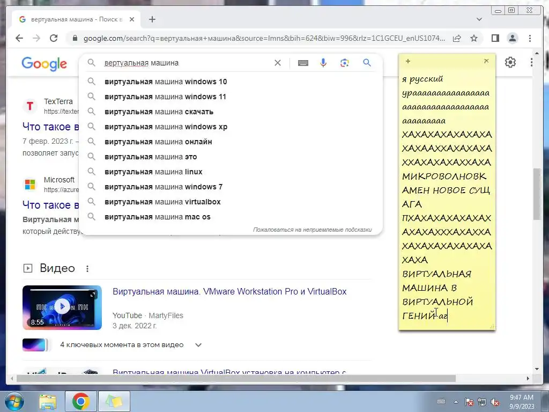Viewport: 549px width, 412px height.
Task: Go back to the previous page
Action: click(x=19, y=38)
